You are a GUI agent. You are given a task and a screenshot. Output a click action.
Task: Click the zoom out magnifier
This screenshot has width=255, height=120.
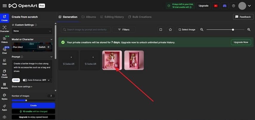point(202,29)
